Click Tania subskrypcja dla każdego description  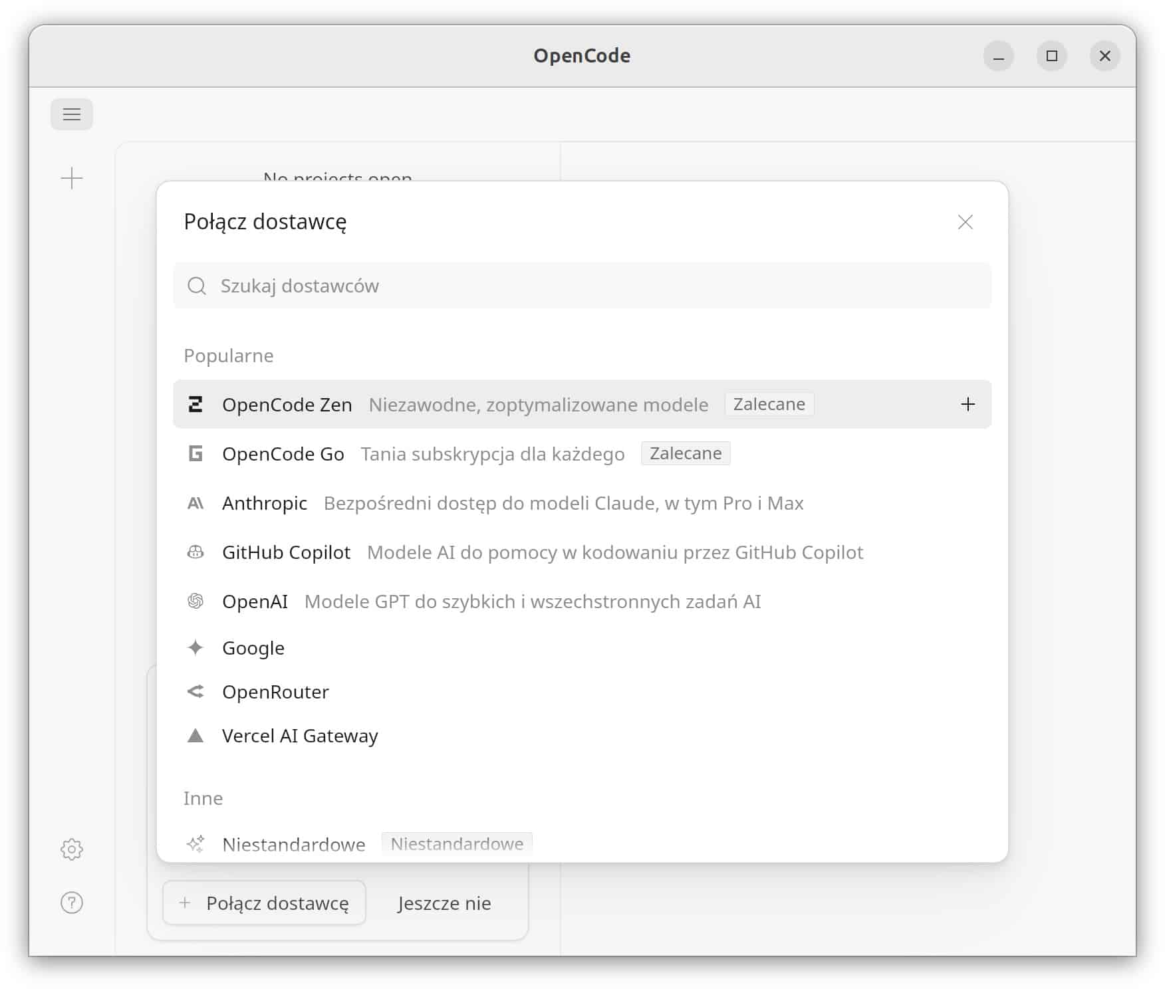click(493, 454)
